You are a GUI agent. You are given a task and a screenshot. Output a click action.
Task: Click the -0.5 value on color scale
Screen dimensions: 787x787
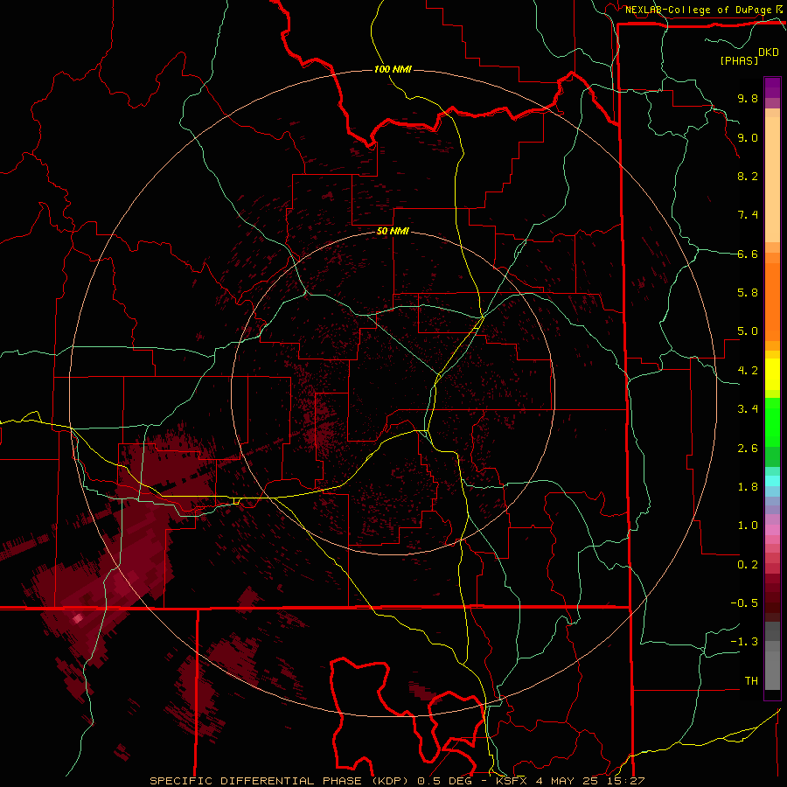(744, 603)
